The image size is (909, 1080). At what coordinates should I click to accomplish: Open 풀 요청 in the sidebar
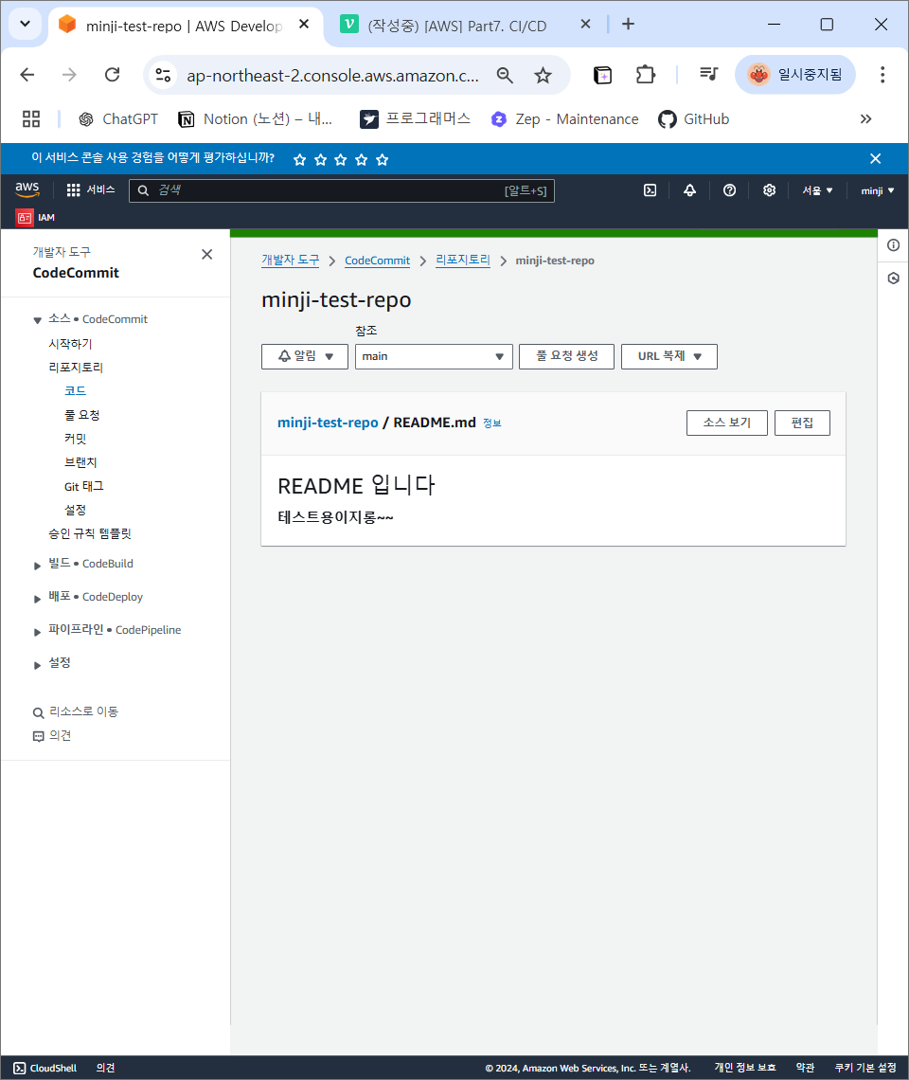tap(82, 415)
